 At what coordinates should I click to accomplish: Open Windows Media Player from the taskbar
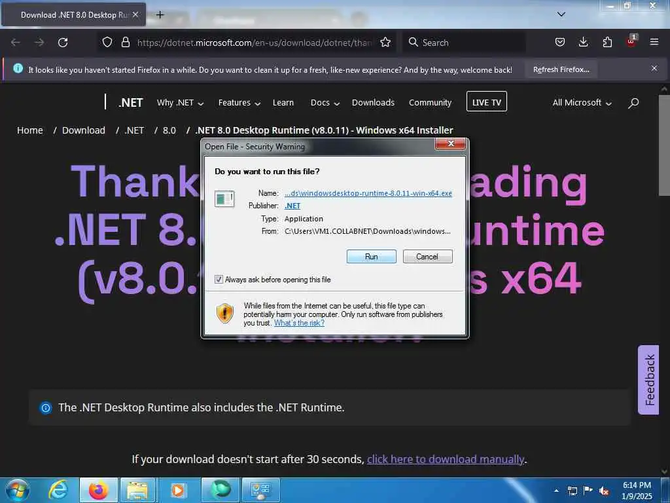click(x=178, y=490)
